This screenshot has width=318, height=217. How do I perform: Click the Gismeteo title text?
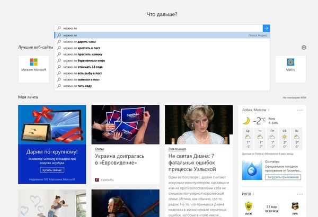[272, 161]
